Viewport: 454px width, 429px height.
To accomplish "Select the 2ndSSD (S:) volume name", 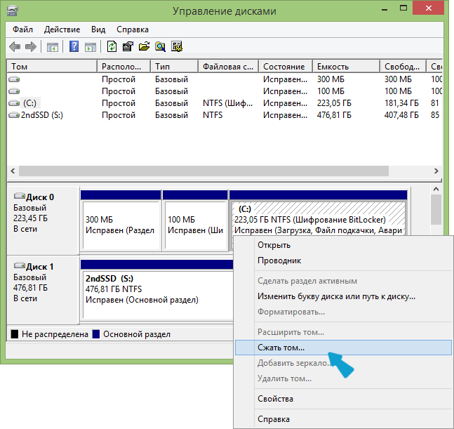I will [x=42, y=115].
